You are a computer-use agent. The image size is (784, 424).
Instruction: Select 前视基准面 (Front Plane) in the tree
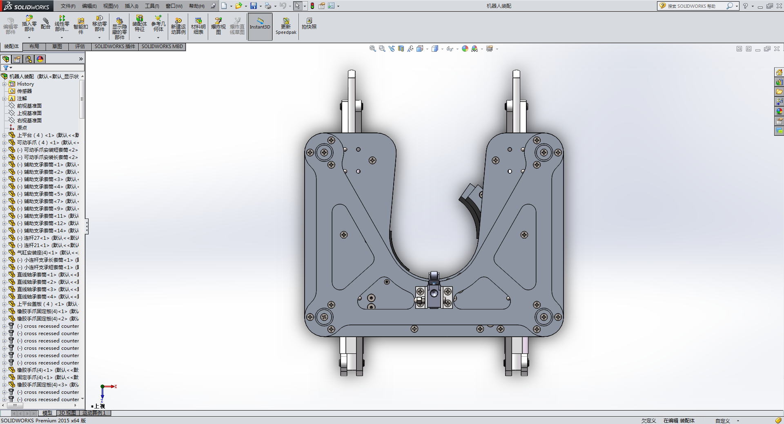click(x=29, y=106)
